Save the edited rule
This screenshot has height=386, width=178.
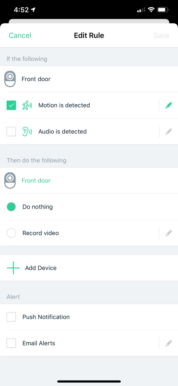(161, 36)
